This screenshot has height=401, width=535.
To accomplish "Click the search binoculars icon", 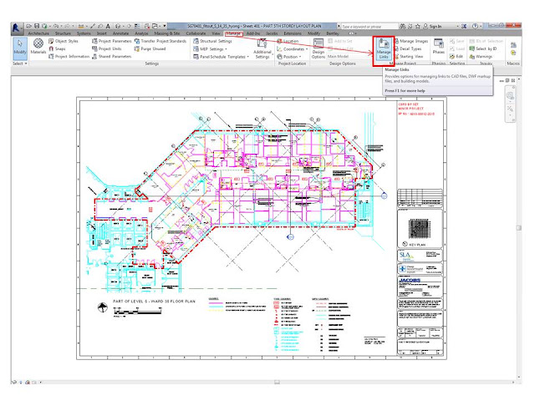I will pyautogui.click(x=403, y=26).
